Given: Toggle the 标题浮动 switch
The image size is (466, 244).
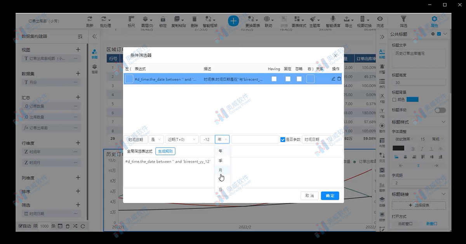Looking at the screenshot, I should tap(440, 110).
